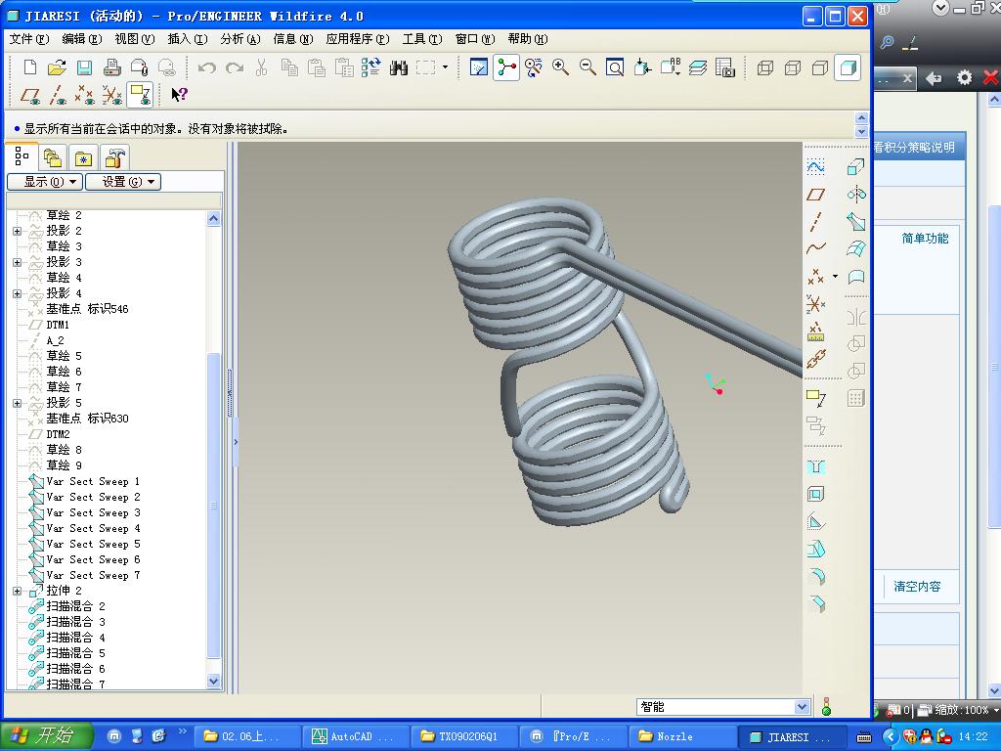Viewport: 1001px width, 751px height.
Task: Create a new file from the toolbar
Action: point(30,67)
